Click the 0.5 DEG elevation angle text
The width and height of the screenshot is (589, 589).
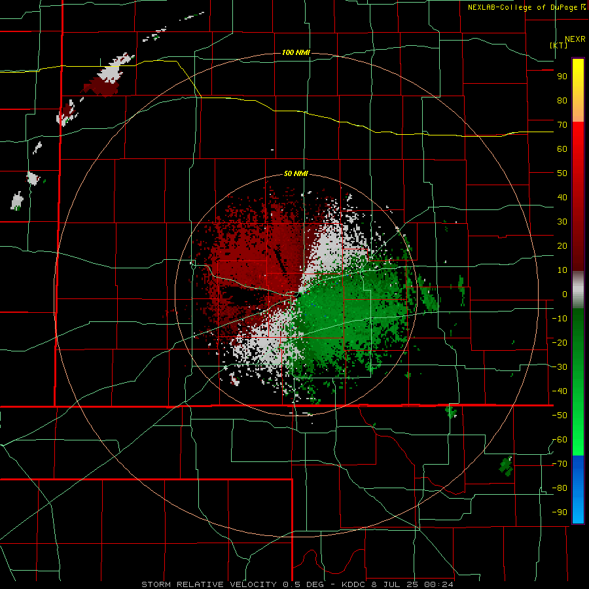tap(304, 584)
